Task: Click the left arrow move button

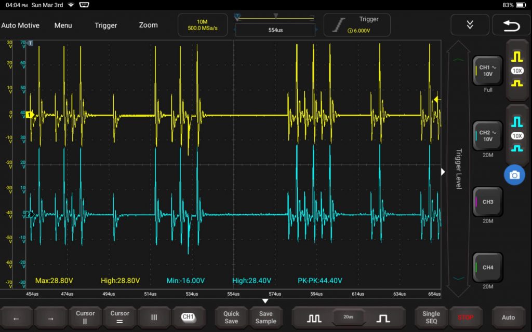Action: coord(16,317)
